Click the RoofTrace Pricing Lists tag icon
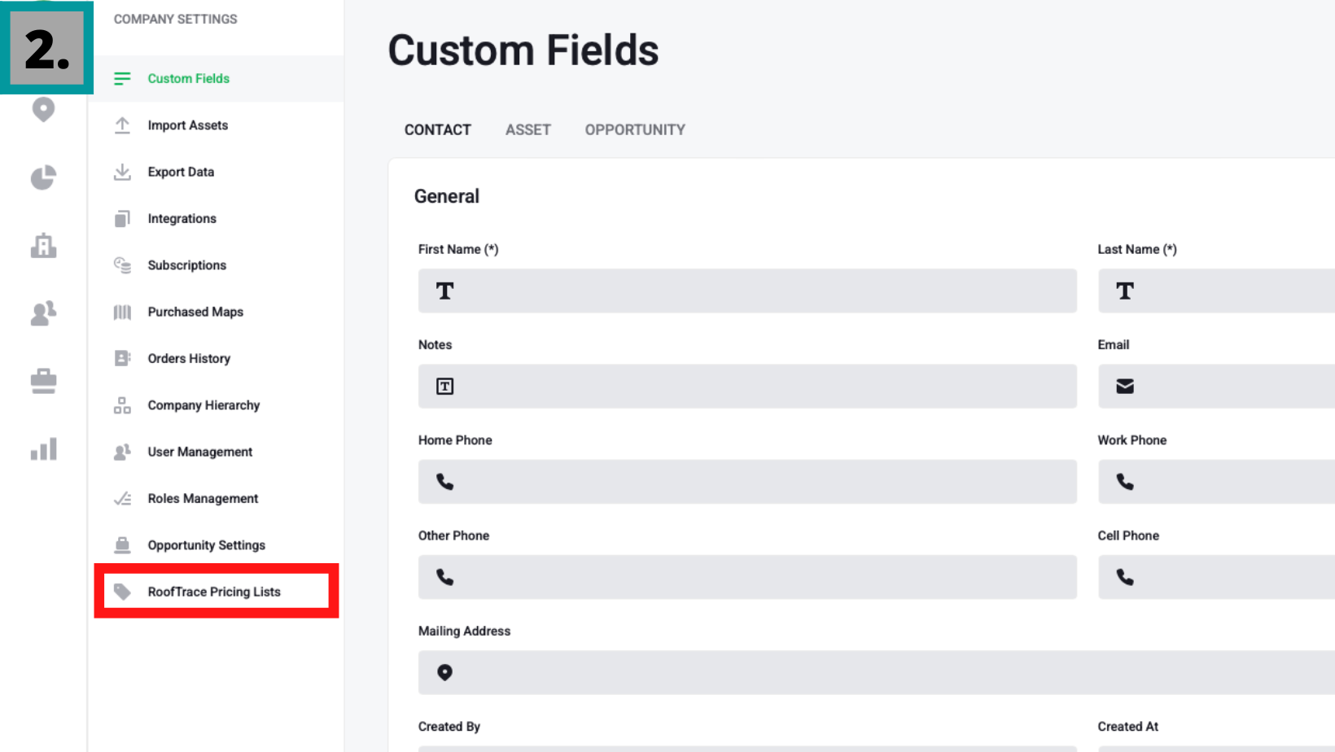This screenshot has width=1335, height=752. pyautogui.click(x=122, y=592)
